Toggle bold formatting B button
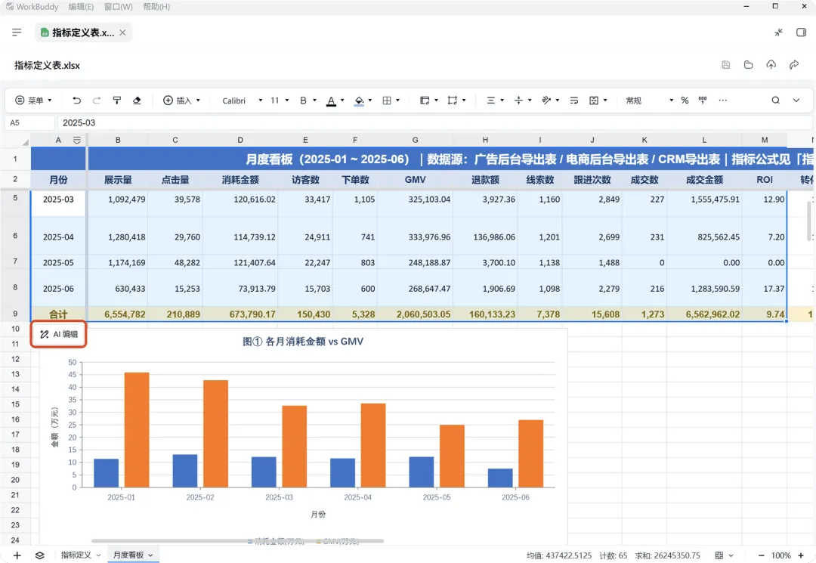The height and width of the screenshot is (563, 816). [304, 101]
